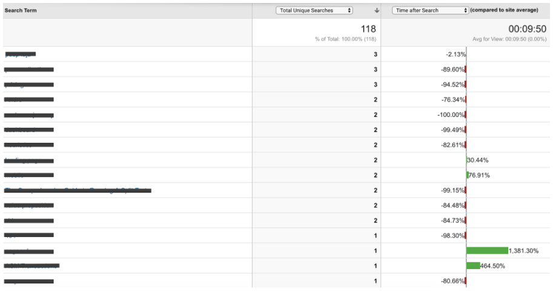This screenshot has height=292, width=553.
Task: Click the green 464.50% comparison bar
Action: (473, 266)
